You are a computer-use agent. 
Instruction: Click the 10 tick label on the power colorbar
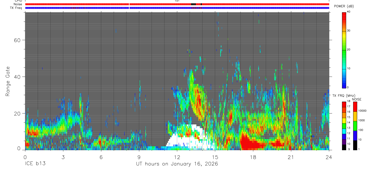[349, 68]
